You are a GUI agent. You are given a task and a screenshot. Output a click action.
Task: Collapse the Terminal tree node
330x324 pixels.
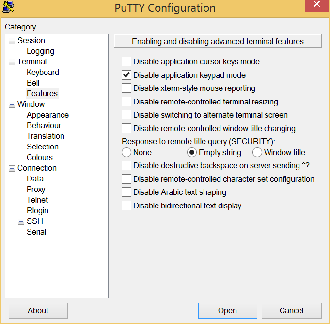[x=12, y=62]
